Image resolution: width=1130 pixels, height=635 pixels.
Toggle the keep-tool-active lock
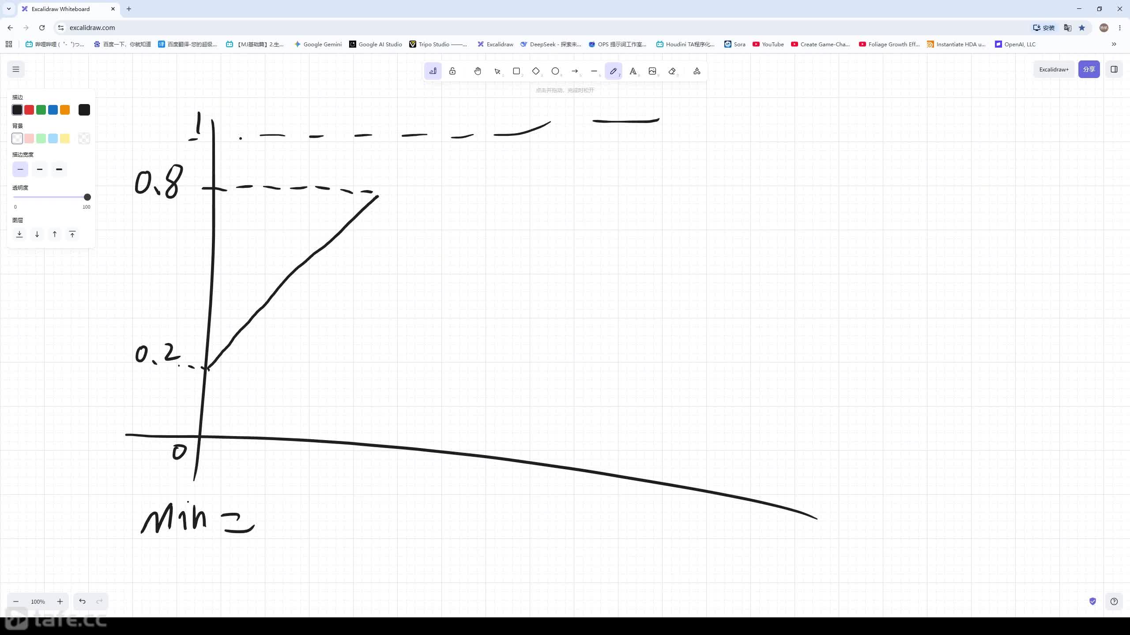[452, 71]
